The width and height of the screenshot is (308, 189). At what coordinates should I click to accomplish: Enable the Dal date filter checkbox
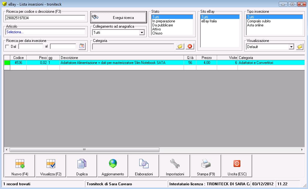pos(7,47)
